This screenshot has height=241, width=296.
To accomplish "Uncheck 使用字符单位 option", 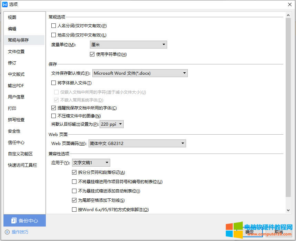I will click(x=92, y=54).
